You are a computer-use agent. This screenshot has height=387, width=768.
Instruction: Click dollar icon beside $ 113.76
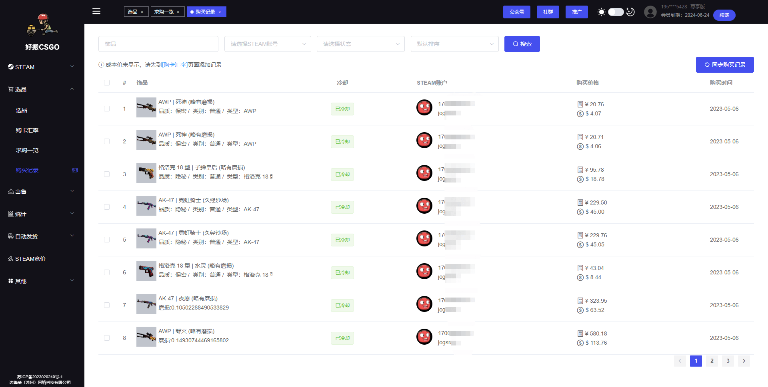(x=580, y=343)
